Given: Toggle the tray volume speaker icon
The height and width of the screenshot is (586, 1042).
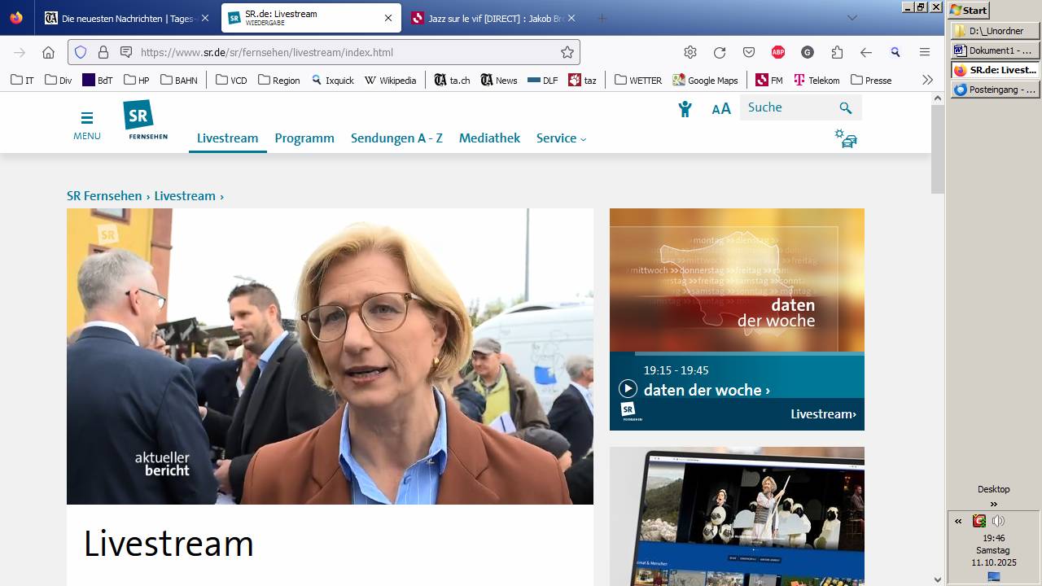Looking at the screenshot, I should pyautogui.click(x=998, y=521).
